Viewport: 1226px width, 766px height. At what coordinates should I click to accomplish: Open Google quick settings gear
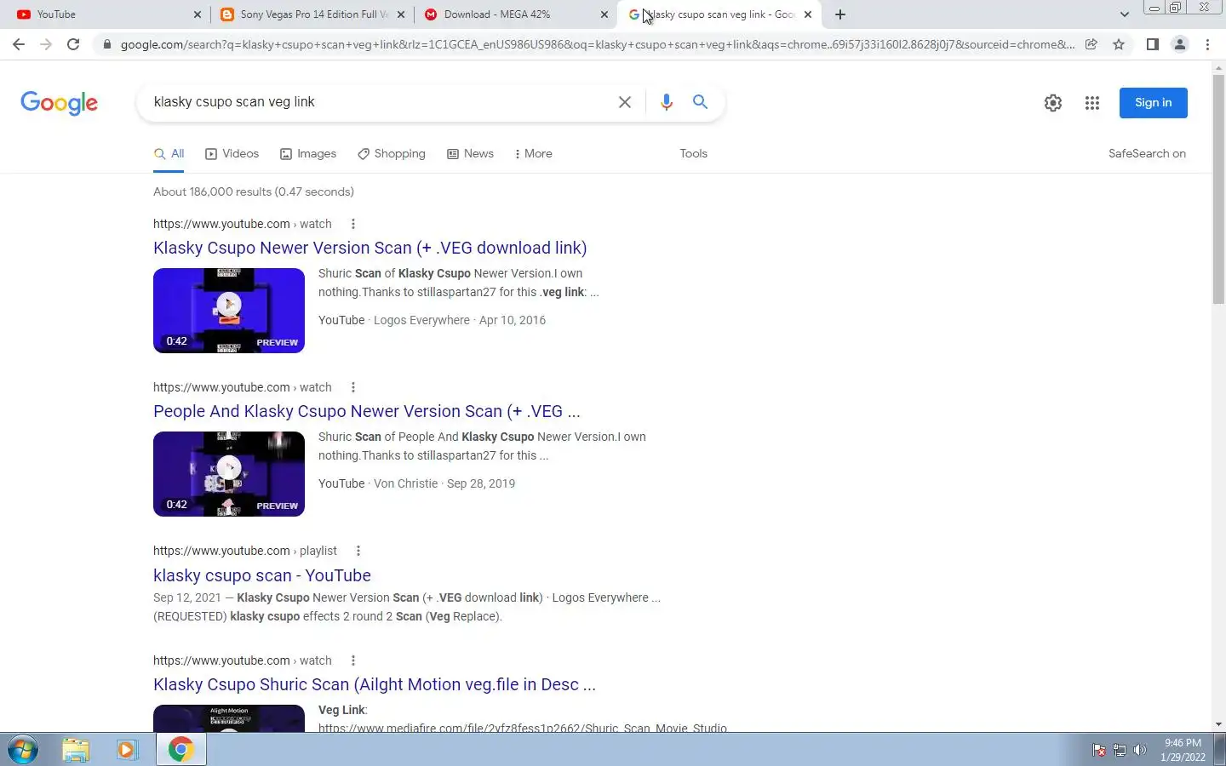tap(1053, 103)
